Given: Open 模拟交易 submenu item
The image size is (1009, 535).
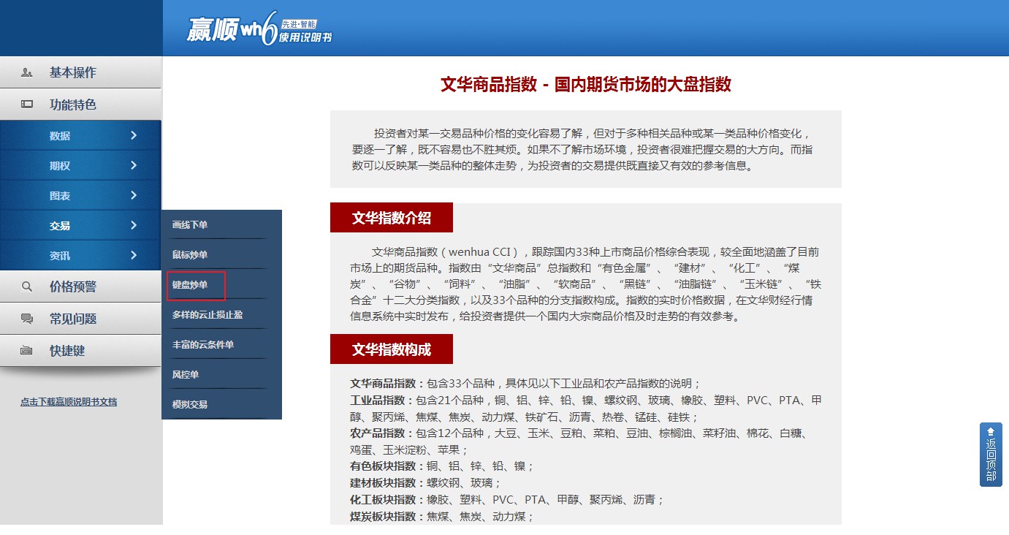Looking at the screenshot, I should click(x=190, y=404).
